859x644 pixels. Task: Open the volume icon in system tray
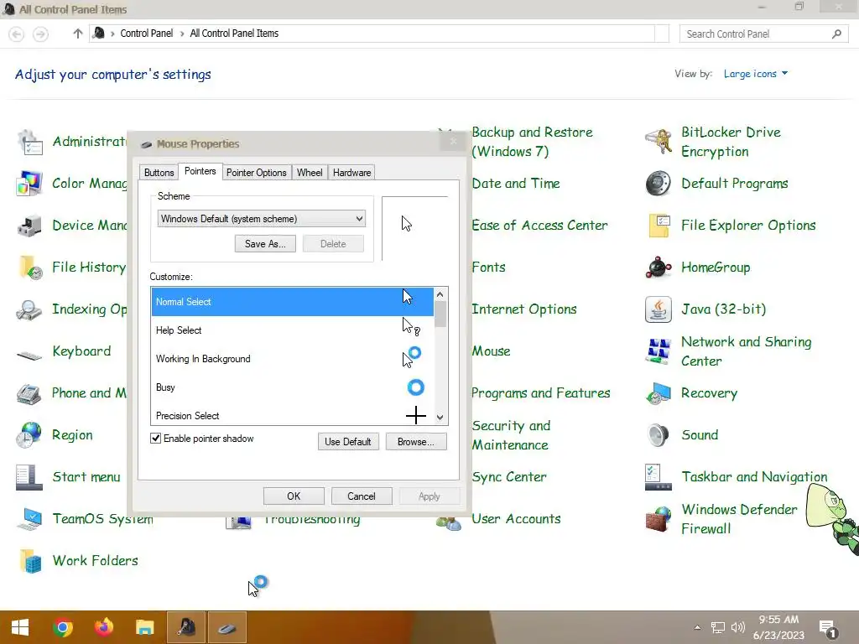[x=738, y=627]
